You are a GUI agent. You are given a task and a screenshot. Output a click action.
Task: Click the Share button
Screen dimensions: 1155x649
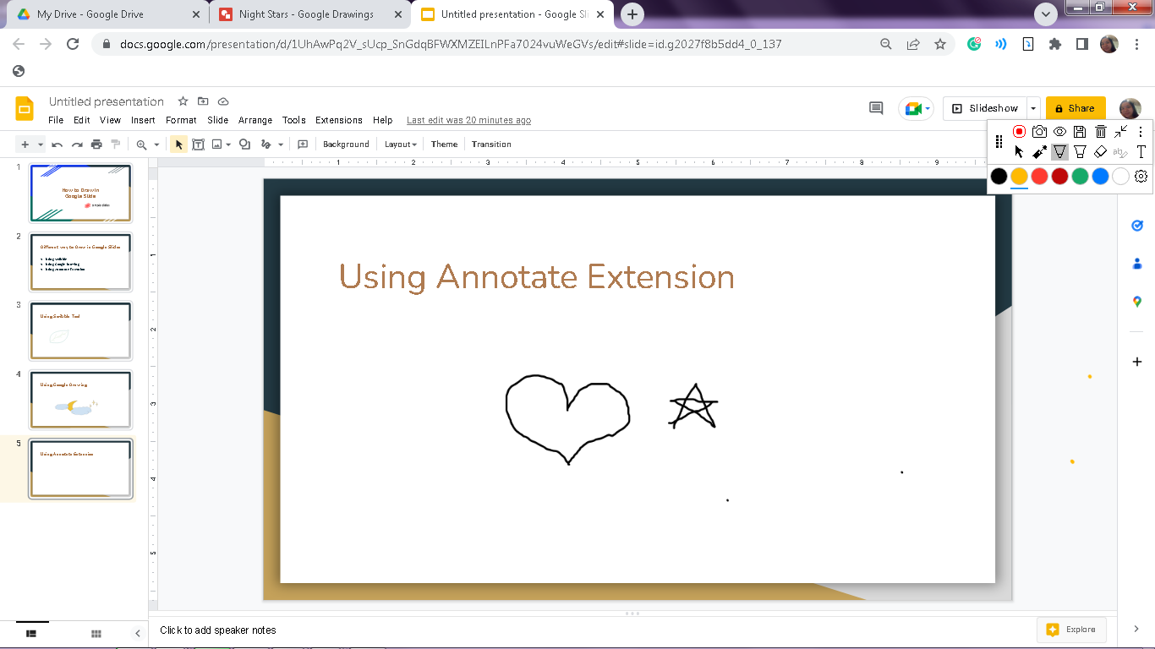[1076, 108]
